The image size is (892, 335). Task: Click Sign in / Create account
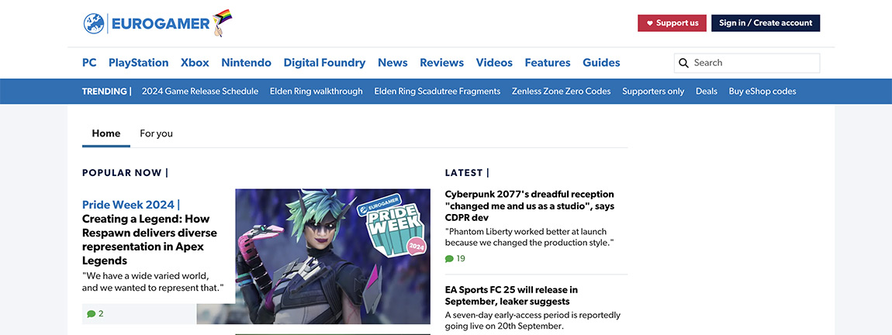coord(766,23)
